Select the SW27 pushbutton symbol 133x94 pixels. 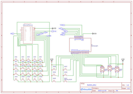pyautogui.click(x=65, y=69)
